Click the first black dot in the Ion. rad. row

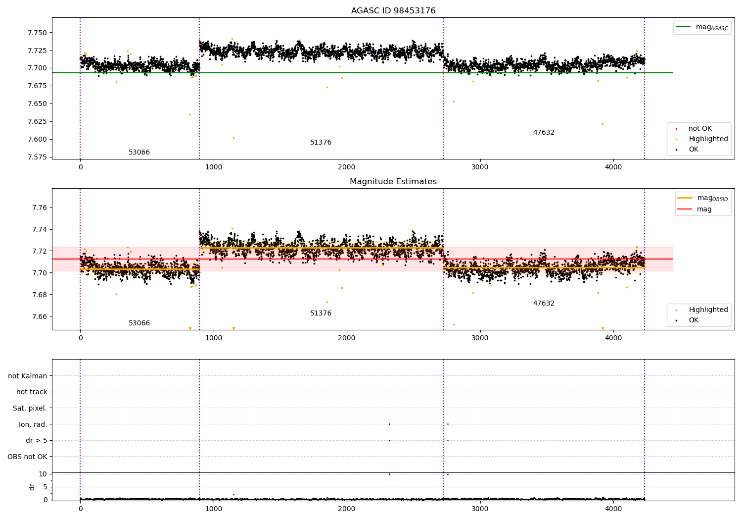click(x=389, y=424)
